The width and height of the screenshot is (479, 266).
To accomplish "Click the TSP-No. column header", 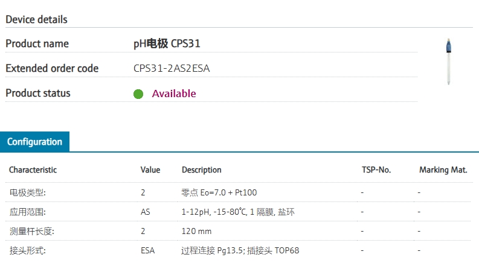I will 376,170.
